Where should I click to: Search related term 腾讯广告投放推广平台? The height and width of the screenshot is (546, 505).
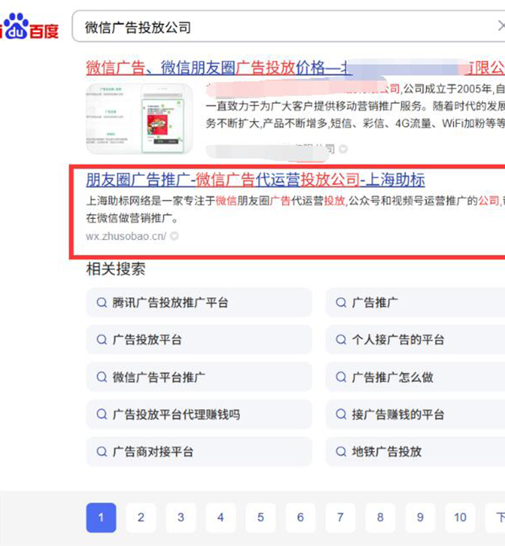coord(199,303)
